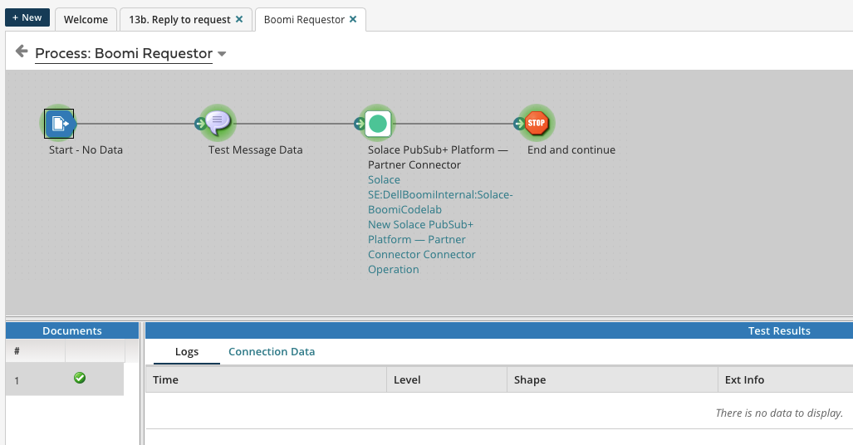
Task: Click the Level column header
Action: pos(407,380)
